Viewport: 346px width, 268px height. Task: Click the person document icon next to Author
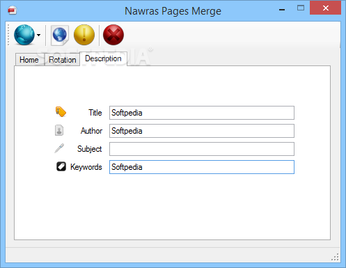pyautogui.click(x=59, y=130)
